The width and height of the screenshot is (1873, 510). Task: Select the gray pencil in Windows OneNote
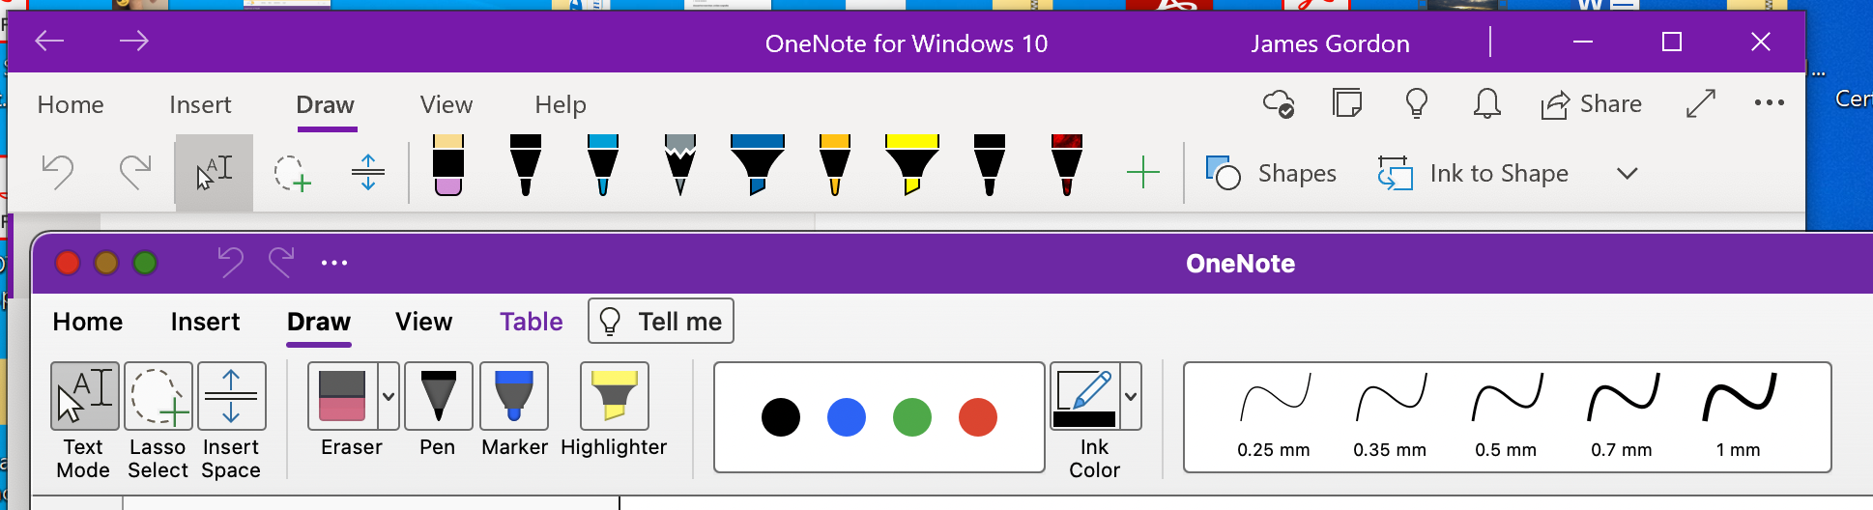click(x=680, y=165)
